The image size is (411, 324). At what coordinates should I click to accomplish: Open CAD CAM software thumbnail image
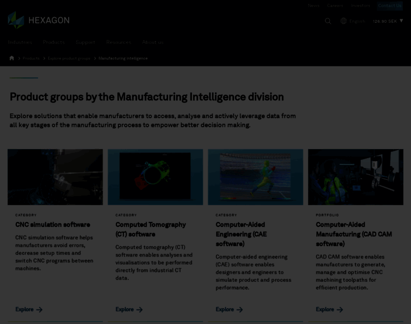[x=356, y=177]
